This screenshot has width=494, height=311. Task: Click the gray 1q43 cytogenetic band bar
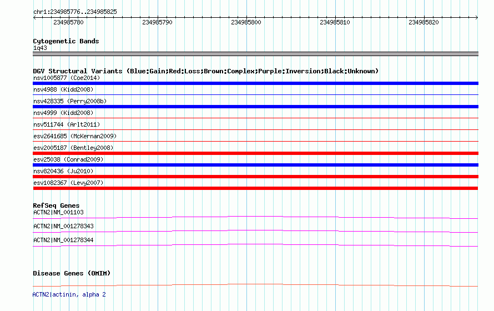pos(255,54)
